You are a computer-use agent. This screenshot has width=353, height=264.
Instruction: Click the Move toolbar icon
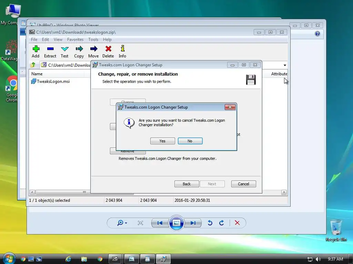click(x=93, y=52)
